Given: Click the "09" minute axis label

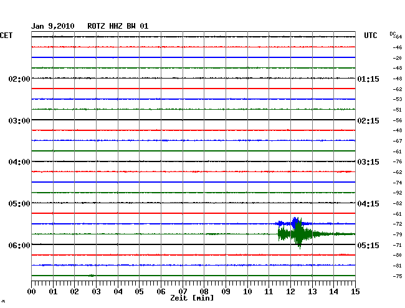Looking at the screenshot, I should point(226,292).
